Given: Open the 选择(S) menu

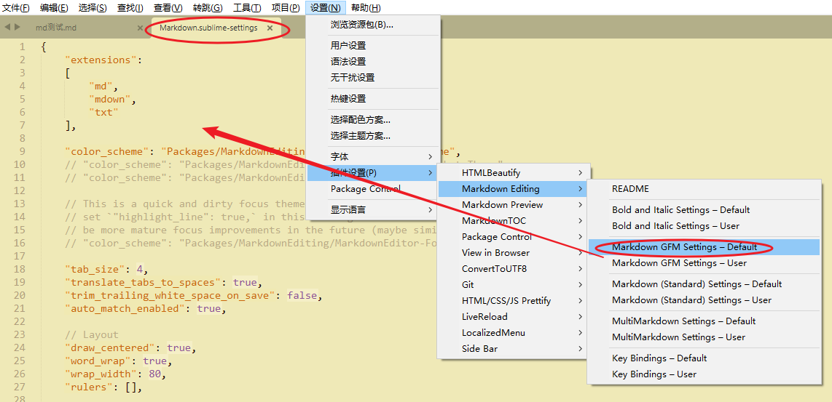Looking at the screenshot, I should tap(93, 8).
